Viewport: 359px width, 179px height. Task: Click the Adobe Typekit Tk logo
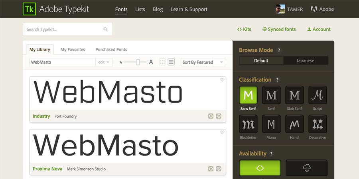pos(29,9)
